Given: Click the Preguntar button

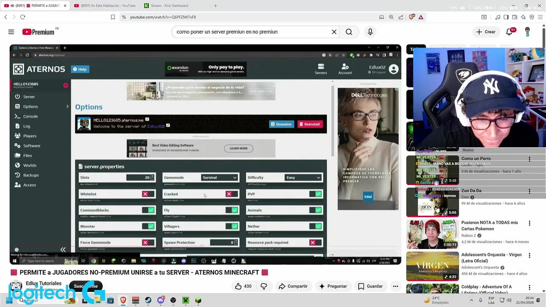Looking at the screenshot, I should [x=333, y=286].
